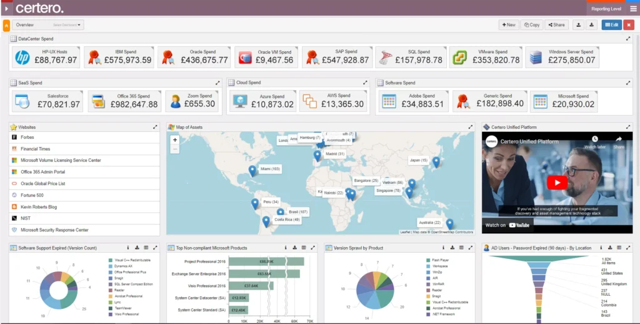
Task: Click the upload dashboard icon button
Action: [578, 25]
